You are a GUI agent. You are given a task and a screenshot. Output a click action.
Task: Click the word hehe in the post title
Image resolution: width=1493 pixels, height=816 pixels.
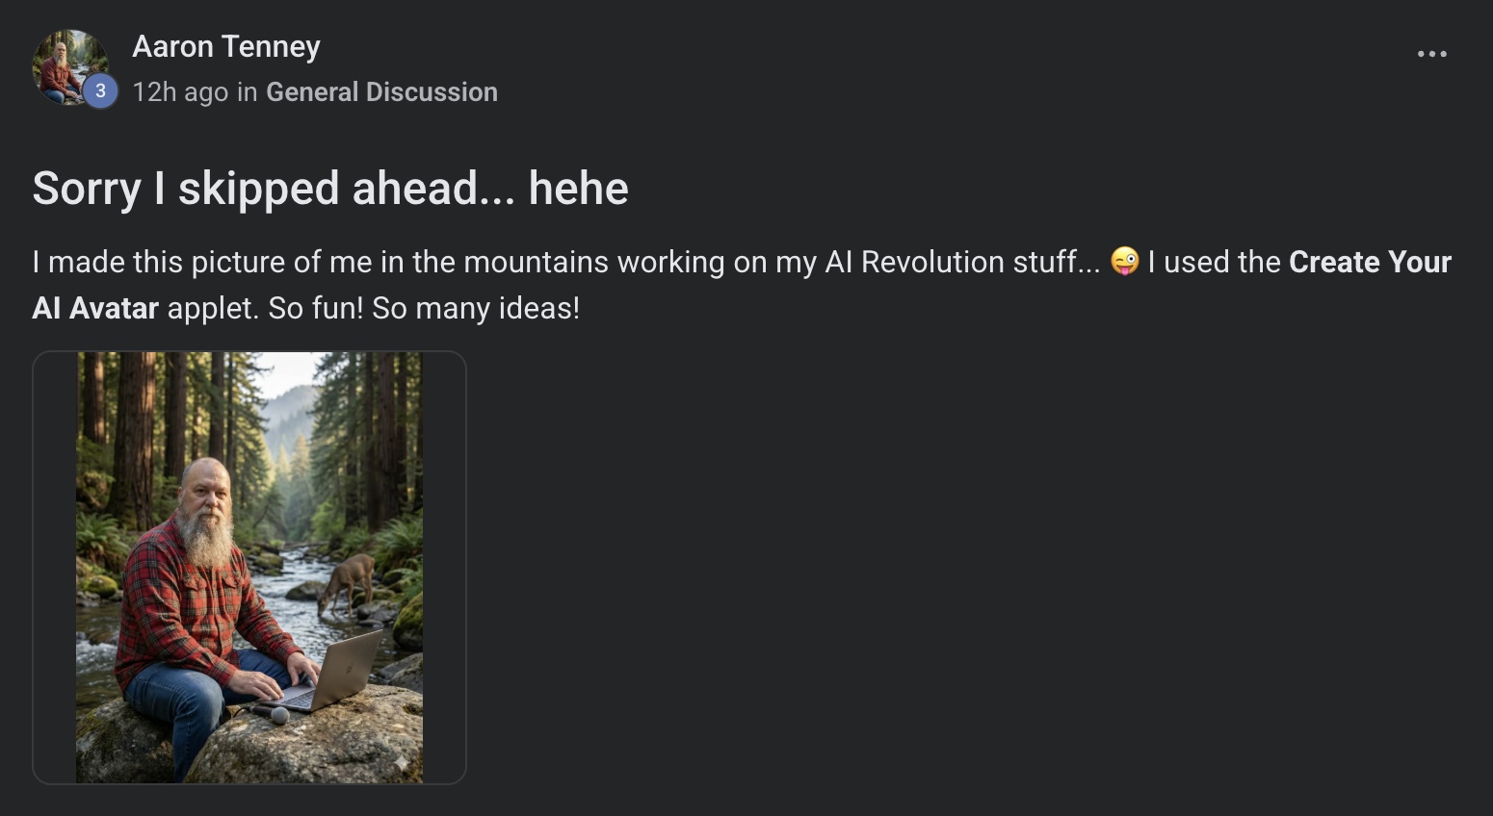578,188
